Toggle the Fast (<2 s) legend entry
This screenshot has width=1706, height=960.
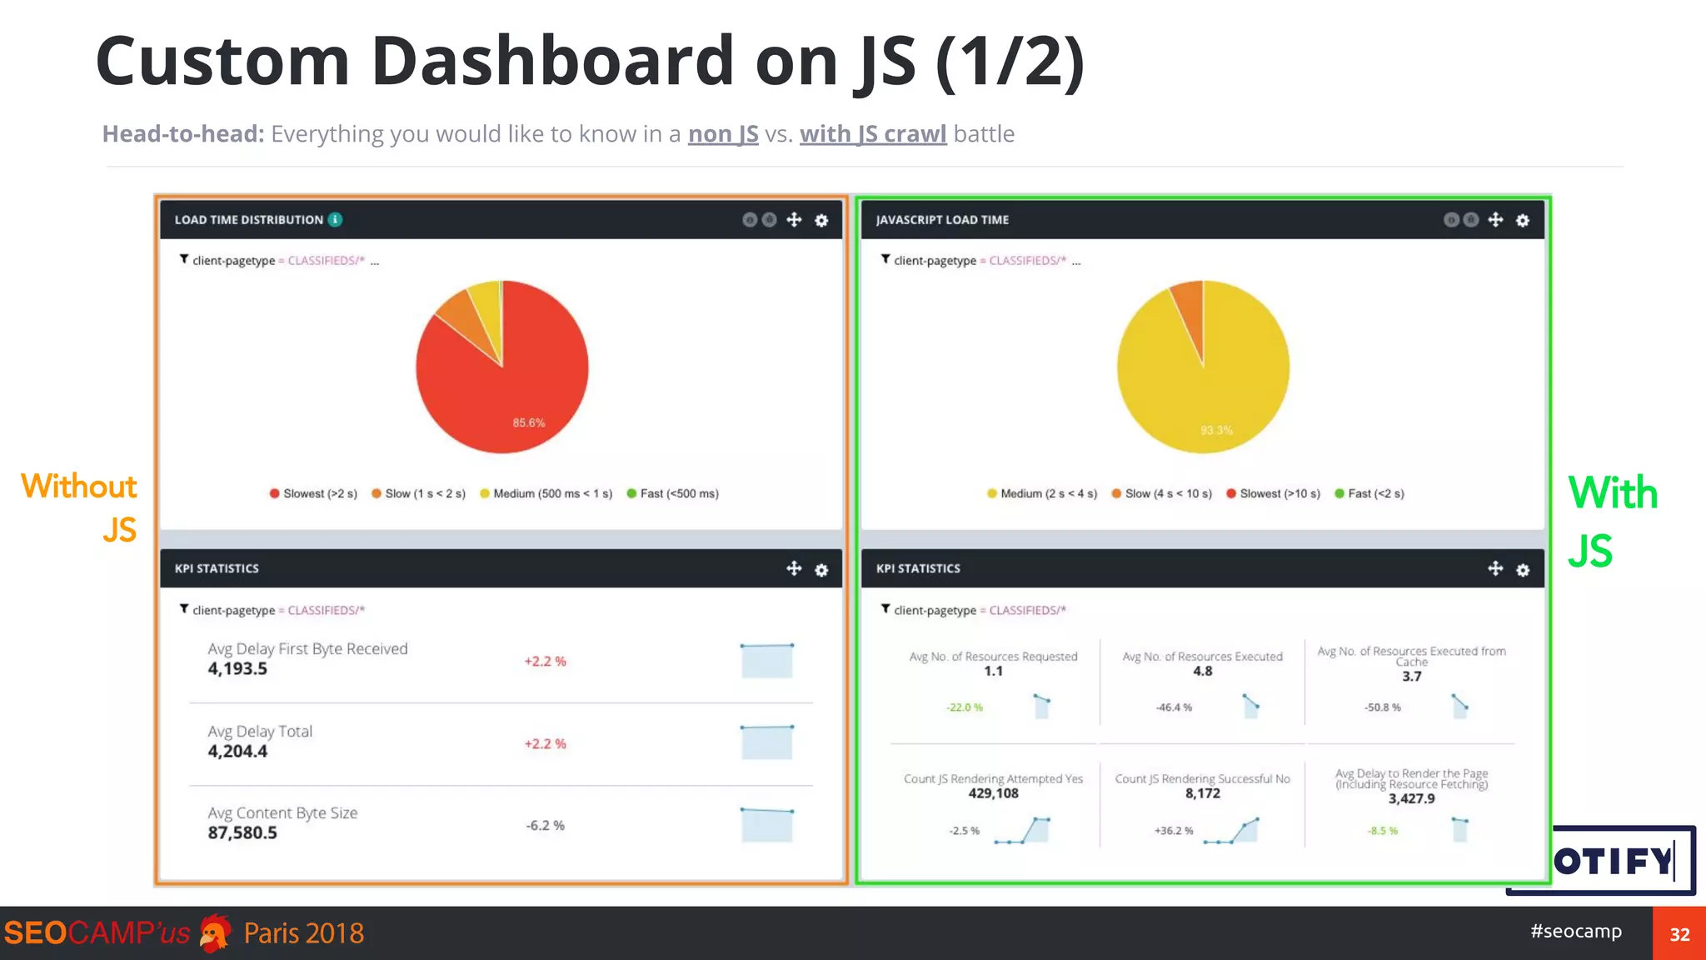1369,493
